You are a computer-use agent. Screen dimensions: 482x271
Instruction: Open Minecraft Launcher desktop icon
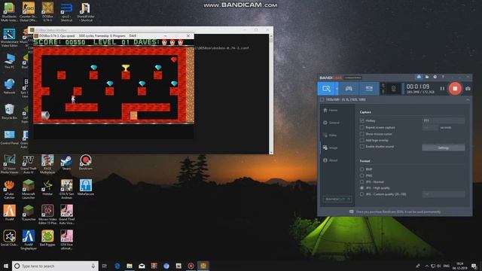pyautogui.click(x=29, y=190)
